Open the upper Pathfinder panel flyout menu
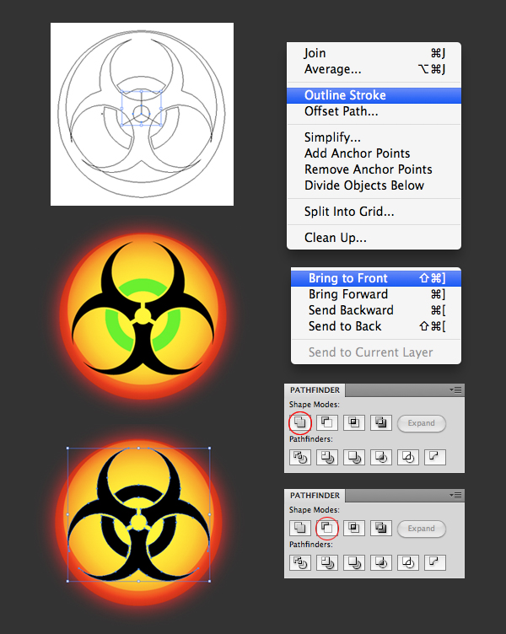 [456, 390]
